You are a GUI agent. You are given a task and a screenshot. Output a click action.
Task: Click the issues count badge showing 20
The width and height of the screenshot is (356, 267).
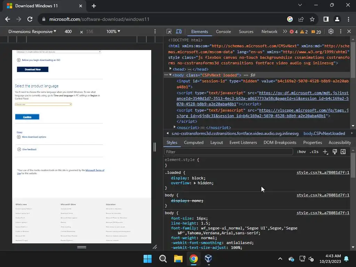(316, 32)
